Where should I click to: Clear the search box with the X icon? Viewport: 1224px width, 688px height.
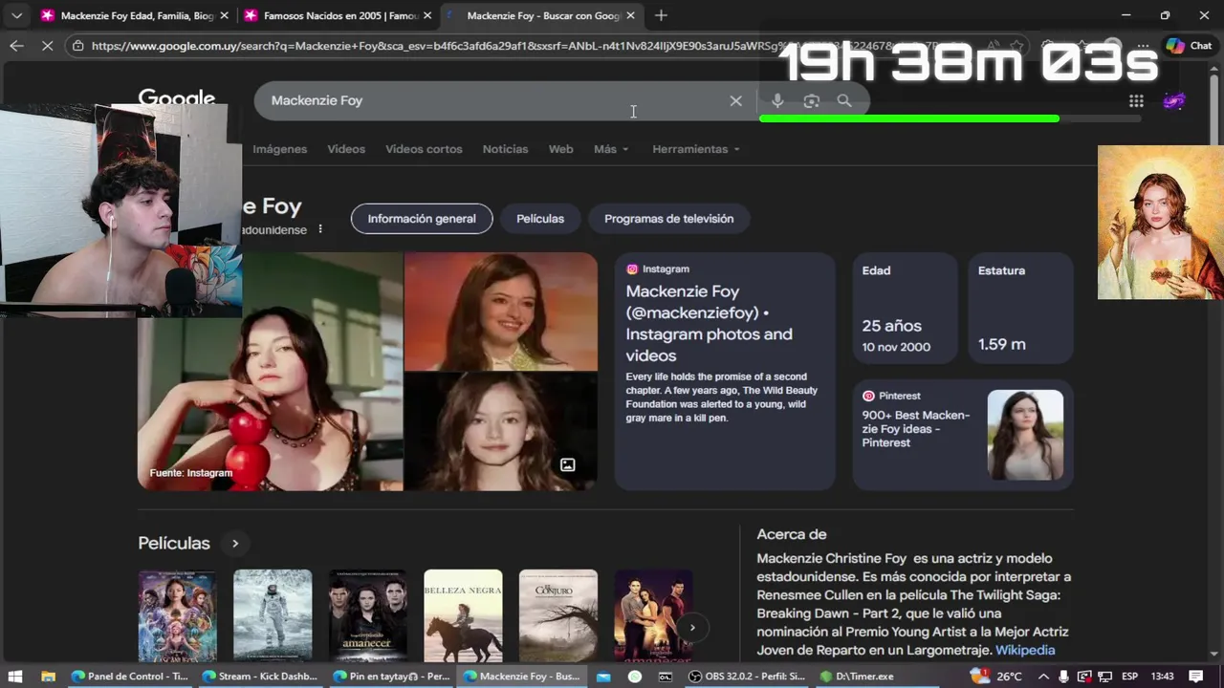(x=735, y=100)
